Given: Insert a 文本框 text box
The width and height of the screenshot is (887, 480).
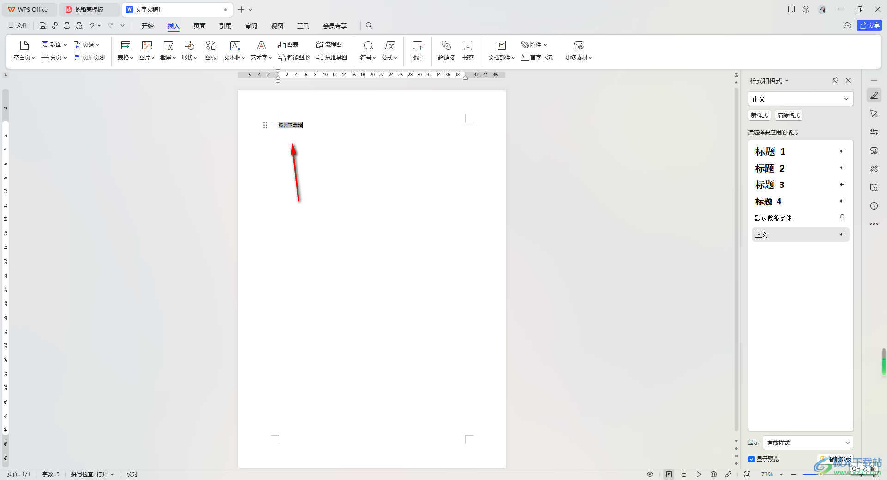Looking at the screenshot, I should point(234,51).
